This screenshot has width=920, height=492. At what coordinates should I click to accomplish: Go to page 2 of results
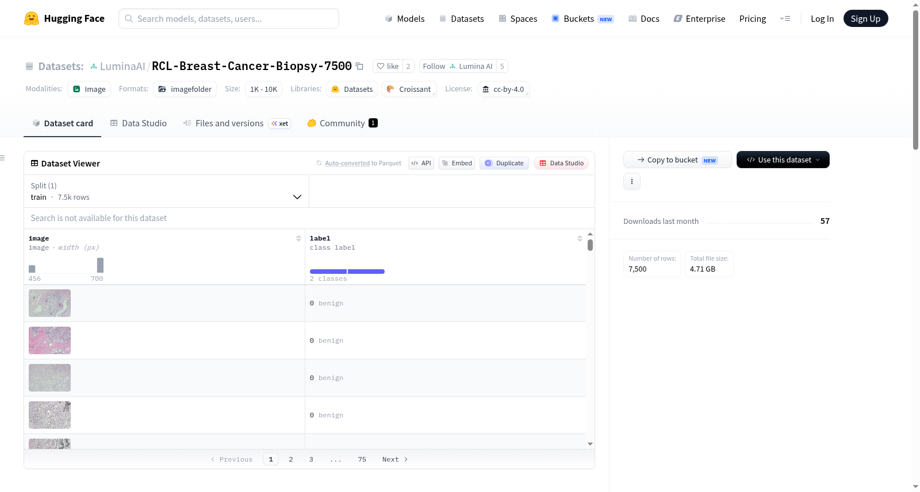291,459
